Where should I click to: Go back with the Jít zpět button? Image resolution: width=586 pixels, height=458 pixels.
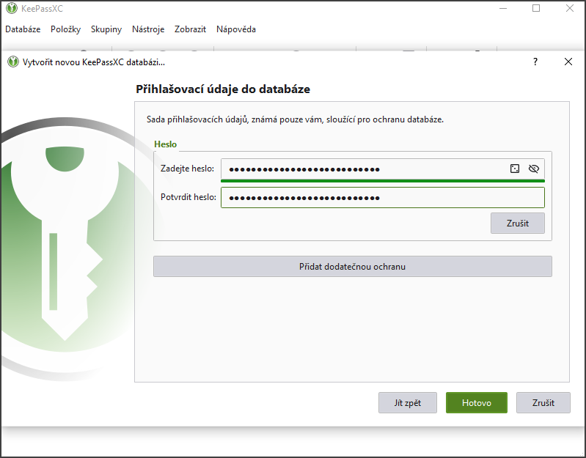pos(408,403)
